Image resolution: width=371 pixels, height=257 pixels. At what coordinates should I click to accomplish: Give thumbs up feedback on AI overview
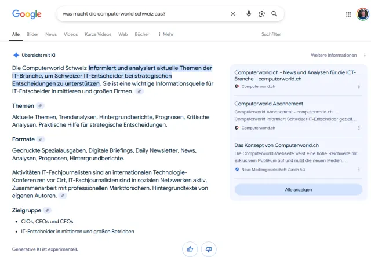[x=190, y=249]
